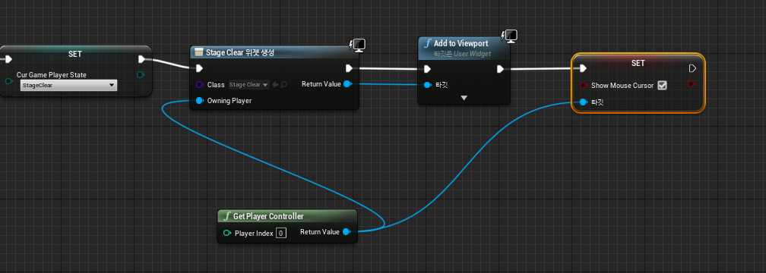Viewport: 766px width, 273px height.
Task: Expand the Add to Viewport node arrow
Action: 464,98
